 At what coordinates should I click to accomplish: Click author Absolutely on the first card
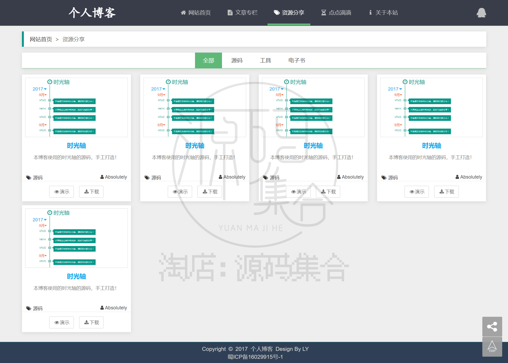tap(114, 177)
